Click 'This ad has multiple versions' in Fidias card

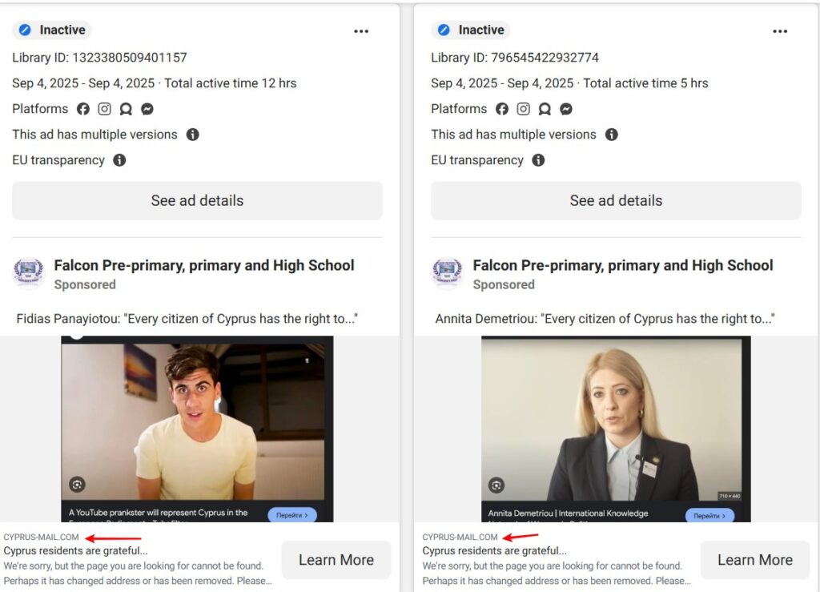click(94, 135)
